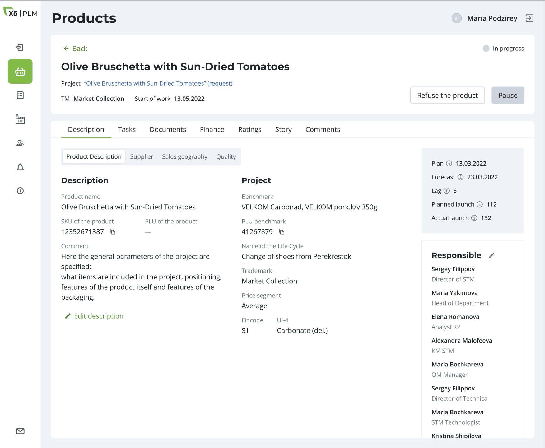
Task: Show info tooltip for Forecast date
Action: pos(461,177)
